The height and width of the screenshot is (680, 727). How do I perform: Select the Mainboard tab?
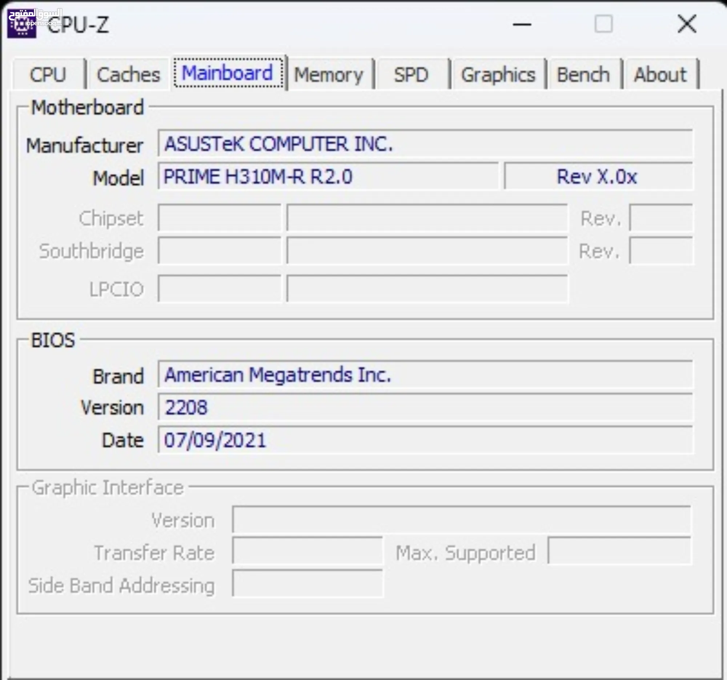(x=228, y=73)
